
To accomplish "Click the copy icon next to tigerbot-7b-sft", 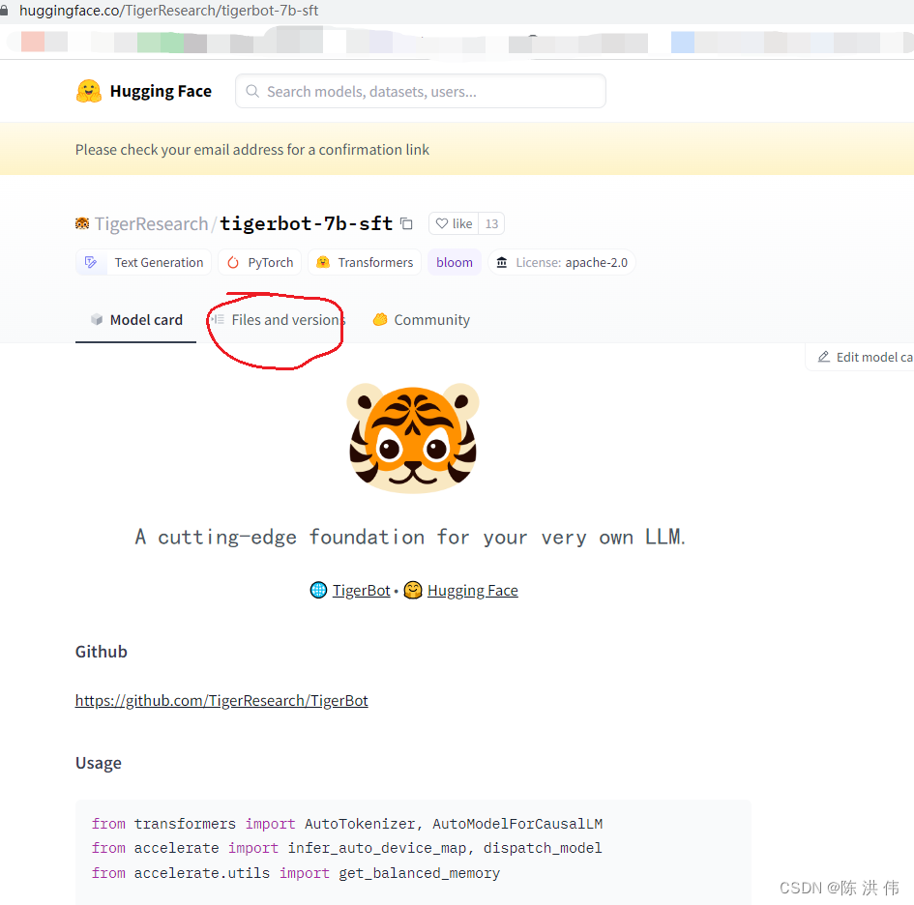I will (x=406, y=222).
